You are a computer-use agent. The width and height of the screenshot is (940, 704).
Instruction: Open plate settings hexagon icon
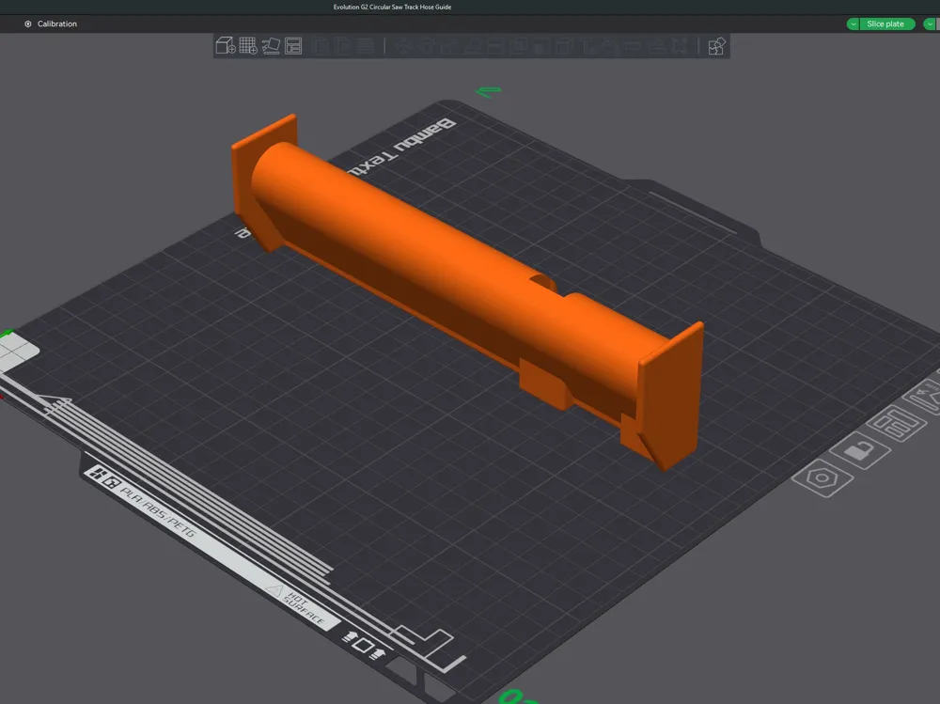pos(822,477)
